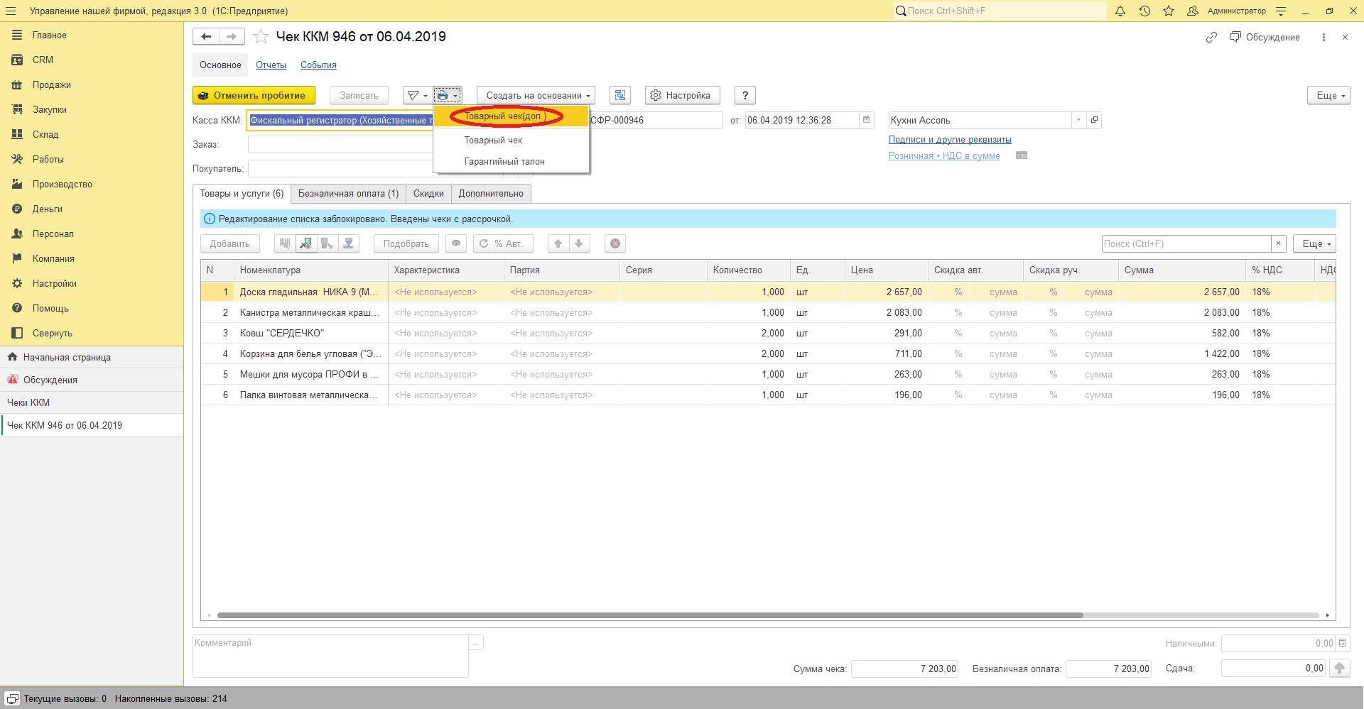Search by barcode icon
The image size is (1364, 709).
click(285, 243)
